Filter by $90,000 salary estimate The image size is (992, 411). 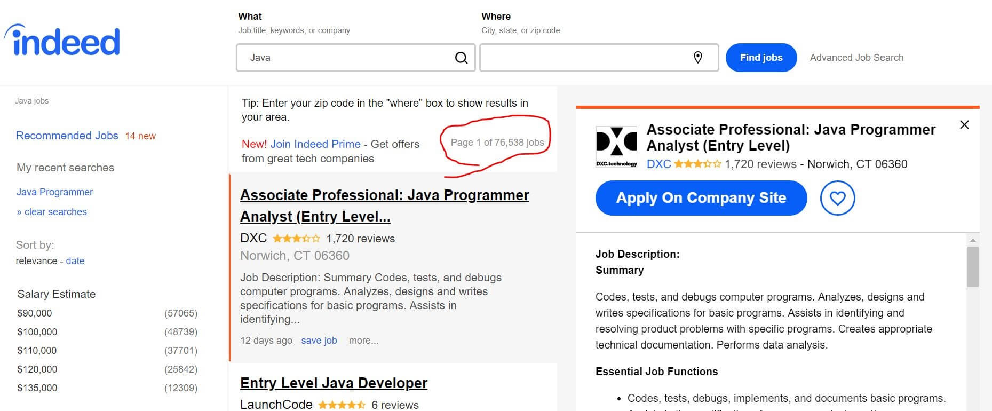(35, 313)
